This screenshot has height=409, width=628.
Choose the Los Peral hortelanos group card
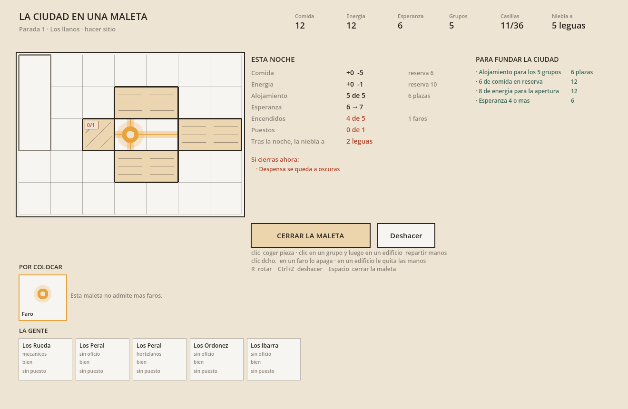tap(160, 359)
